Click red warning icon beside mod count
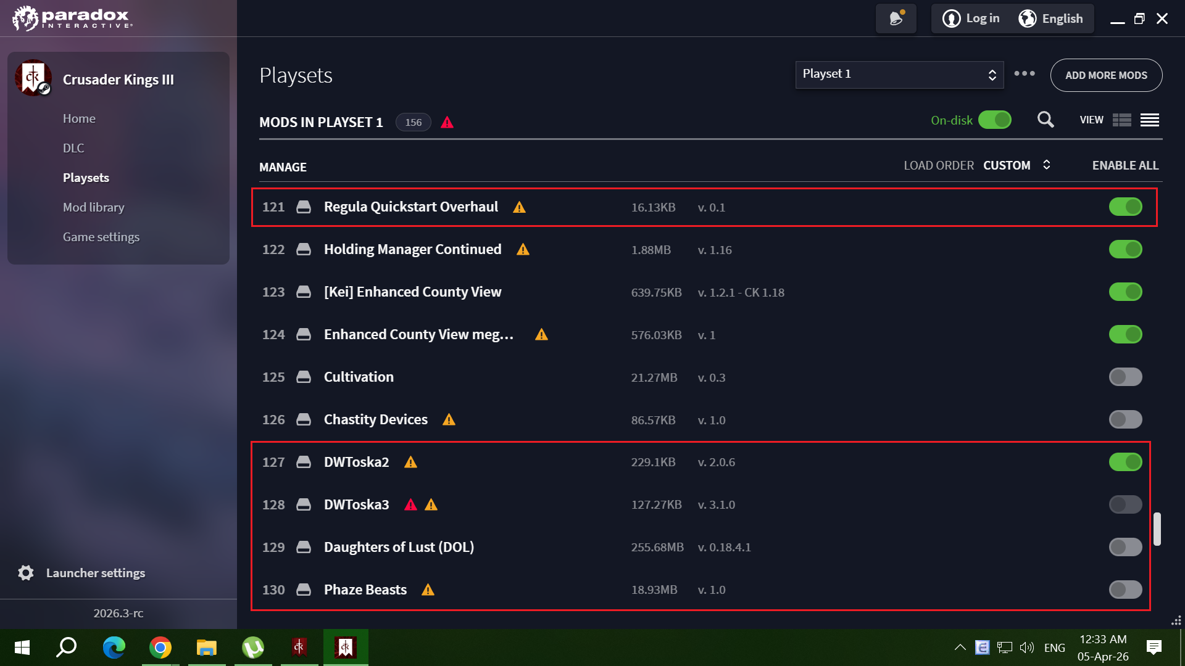 point(447,122)
